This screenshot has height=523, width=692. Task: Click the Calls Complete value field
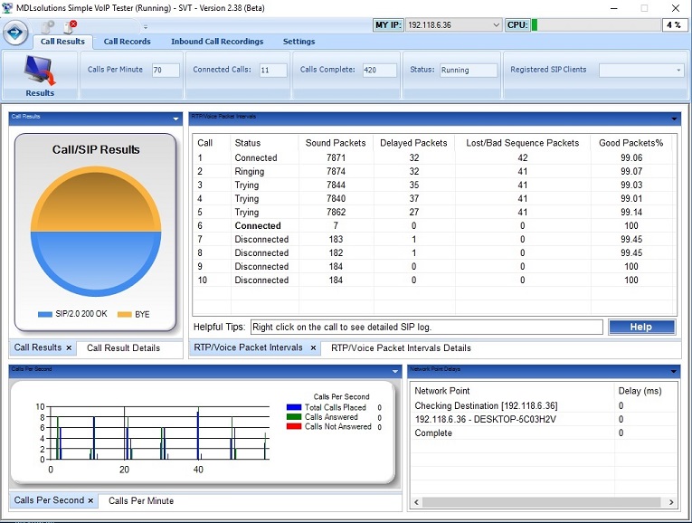[x=380, y=70]
